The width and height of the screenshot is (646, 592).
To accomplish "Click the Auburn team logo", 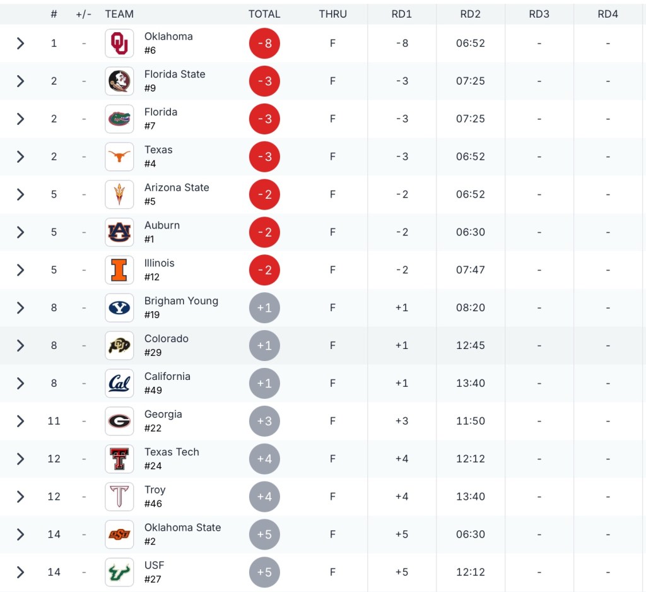I will pyautogui.click(x=119, y=232).
